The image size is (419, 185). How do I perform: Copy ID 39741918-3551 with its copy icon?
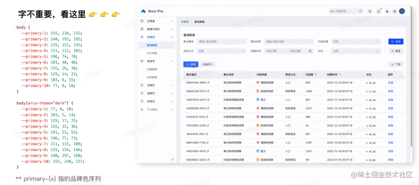(207, 134)
